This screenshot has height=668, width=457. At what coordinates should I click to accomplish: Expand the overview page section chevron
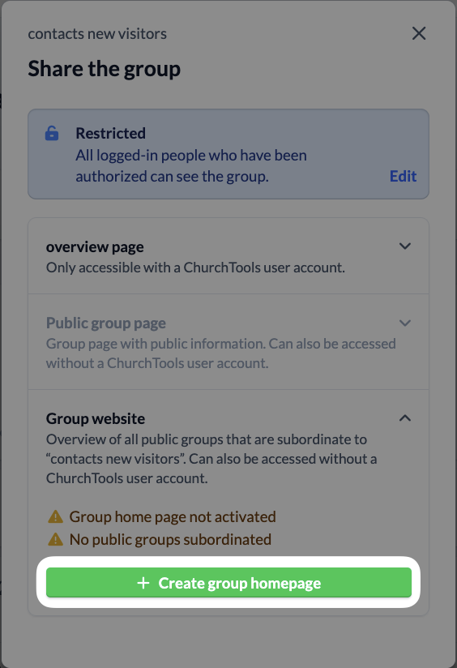tap(405, 246)
